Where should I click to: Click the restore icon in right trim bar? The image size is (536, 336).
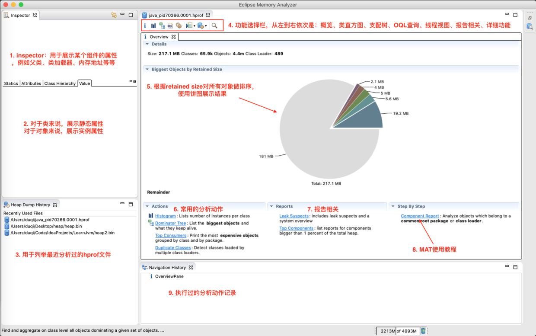pos(530,18)
